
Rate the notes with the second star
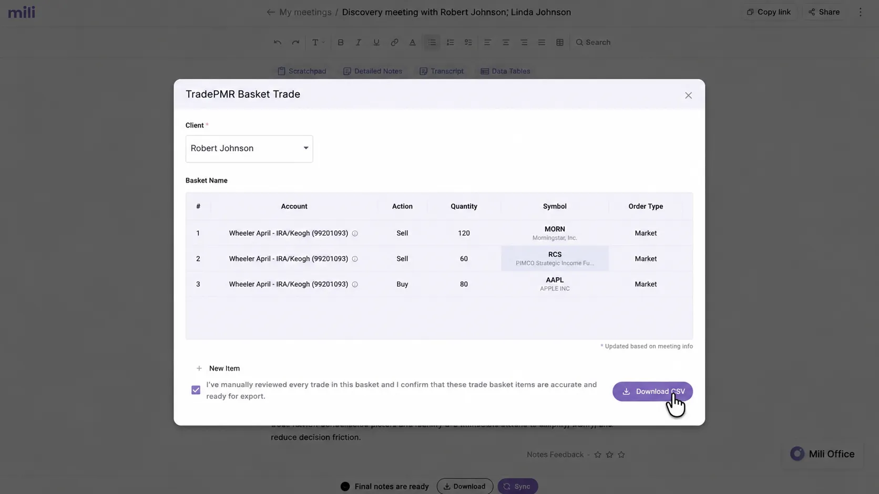(x=609, y=455)
